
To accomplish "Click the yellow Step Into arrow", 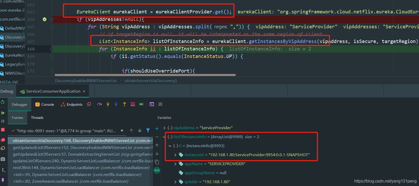I will click(x=108, y=104).
